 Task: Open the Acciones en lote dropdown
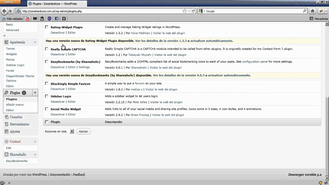pos(59,131)
